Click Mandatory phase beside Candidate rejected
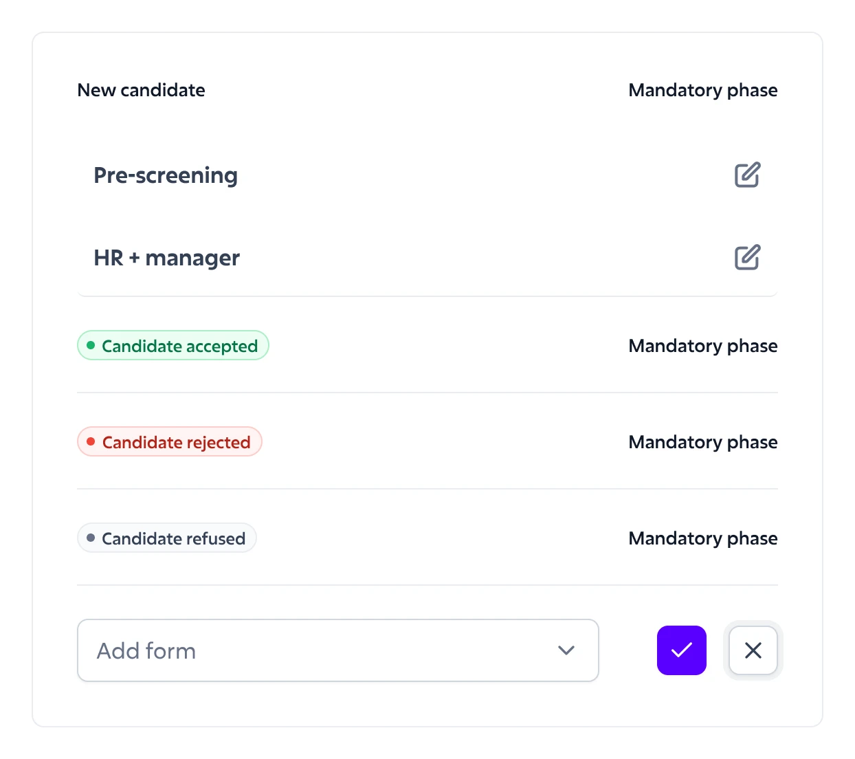 coord(702,442)
